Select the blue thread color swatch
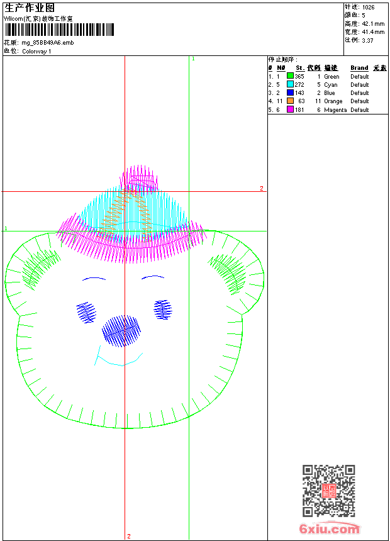This screenshot has width=390, height=541. (290, 92)
